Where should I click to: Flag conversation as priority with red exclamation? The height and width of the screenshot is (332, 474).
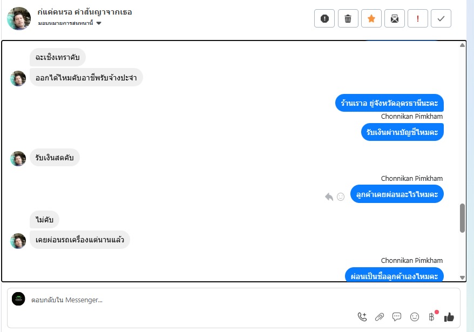pos(418,19)
